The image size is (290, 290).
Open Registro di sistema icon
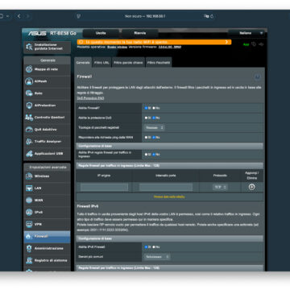29,260
